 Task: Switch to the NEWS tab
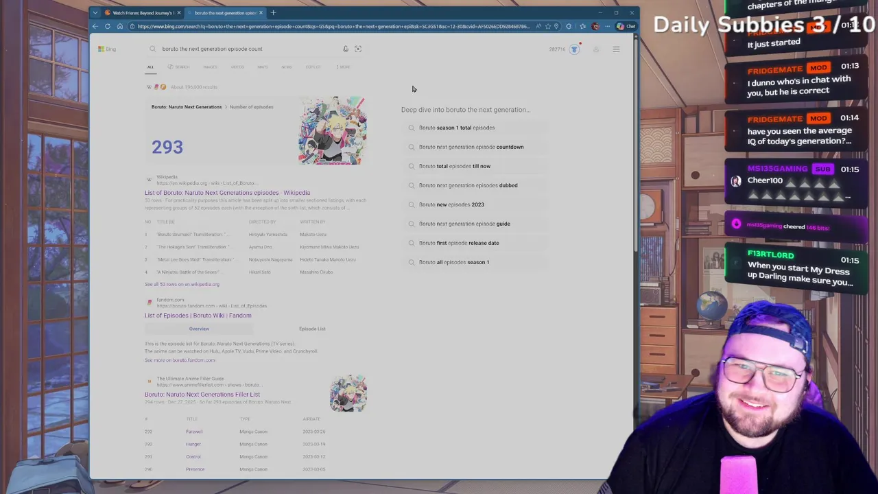[287, 67]
